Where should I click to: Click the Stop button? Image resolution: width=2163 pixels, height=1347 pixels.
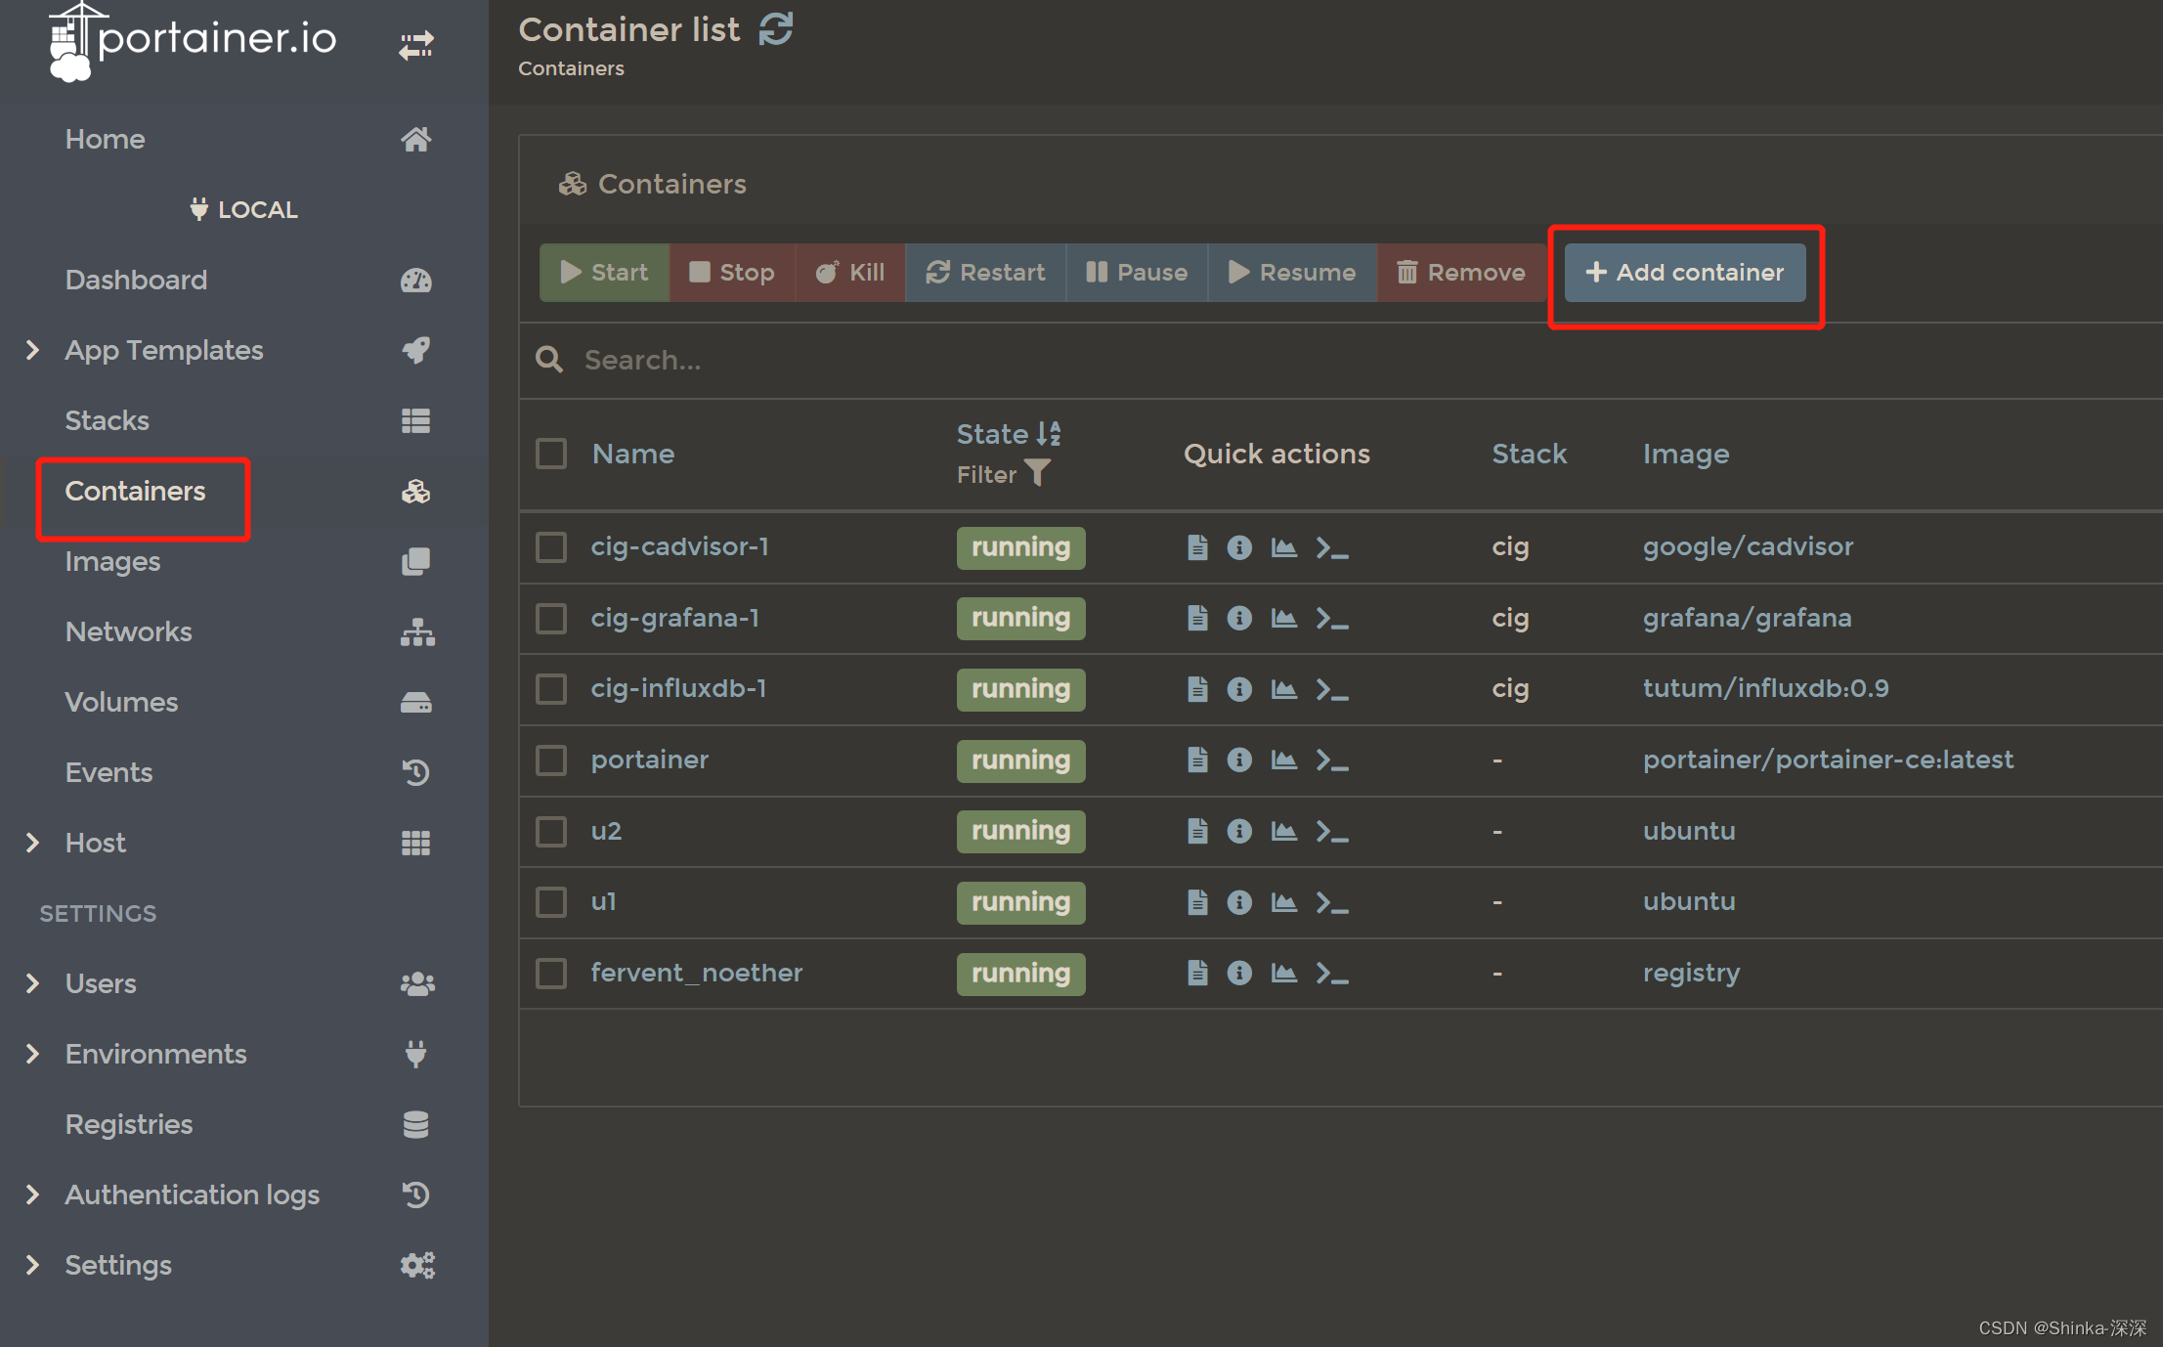tap(732, 273)
